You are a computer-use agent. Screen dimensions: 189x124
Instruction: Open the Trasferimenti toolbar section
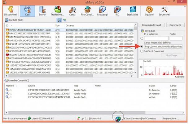[x=57, y=11]
